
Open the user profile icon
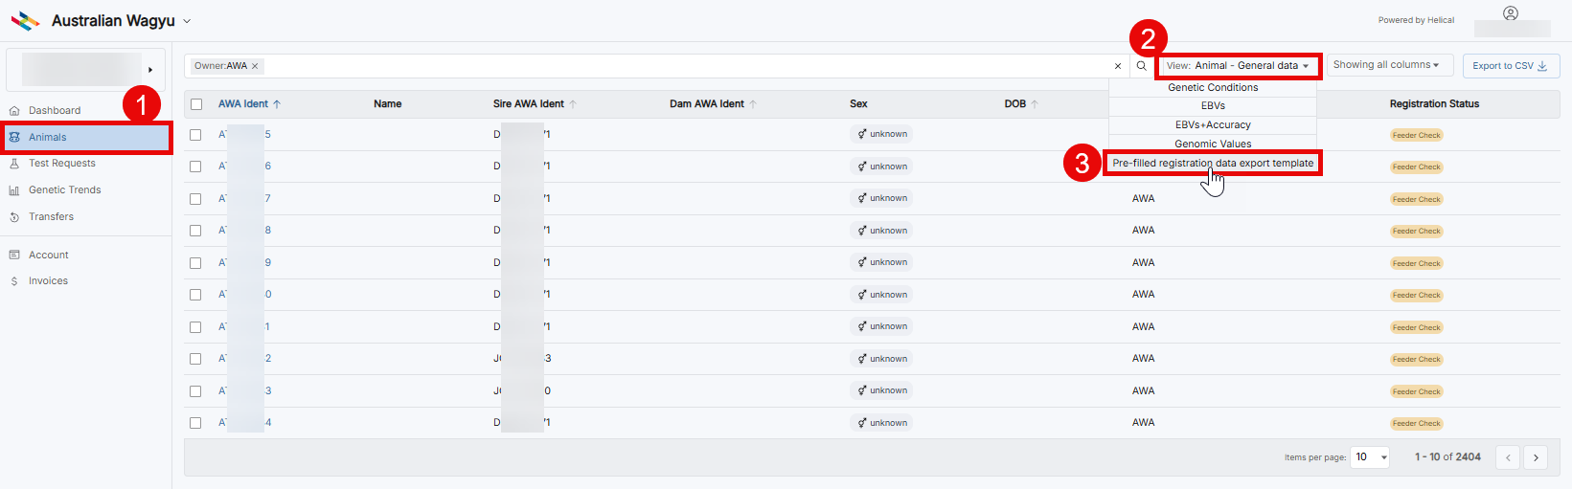pos(1511,13)
